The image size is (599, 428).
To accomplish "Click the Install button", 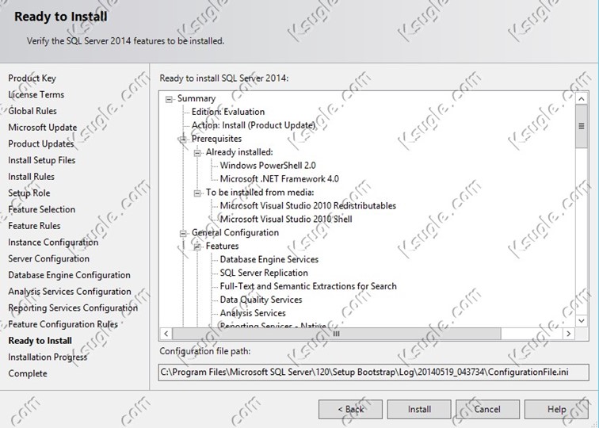I will pos(419,409).
